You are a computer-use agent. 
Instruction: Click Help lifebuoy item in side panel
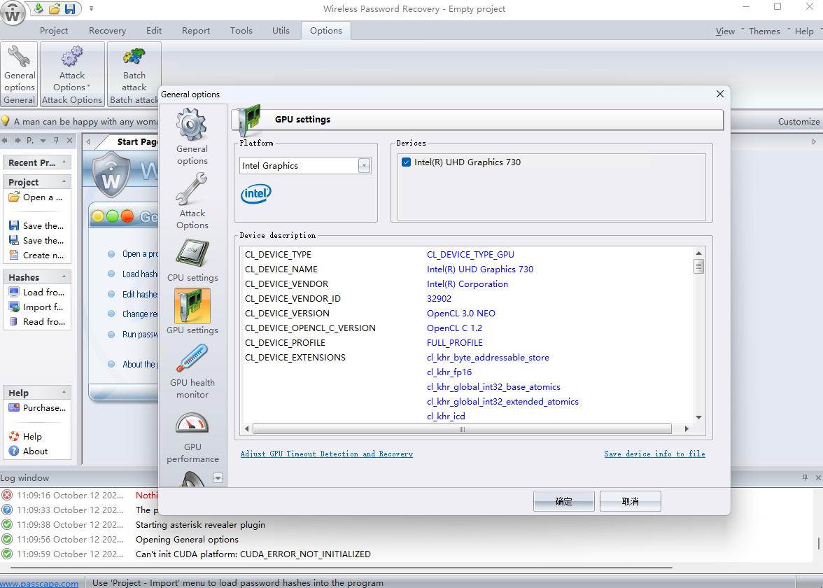coord(25,437)
